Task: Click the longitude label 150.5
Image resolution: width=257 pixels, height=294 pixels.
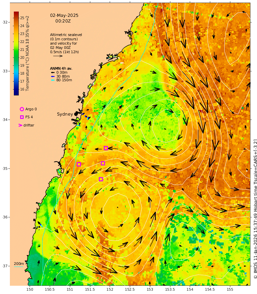Action: pyautogui.click(x=50, y=289)
